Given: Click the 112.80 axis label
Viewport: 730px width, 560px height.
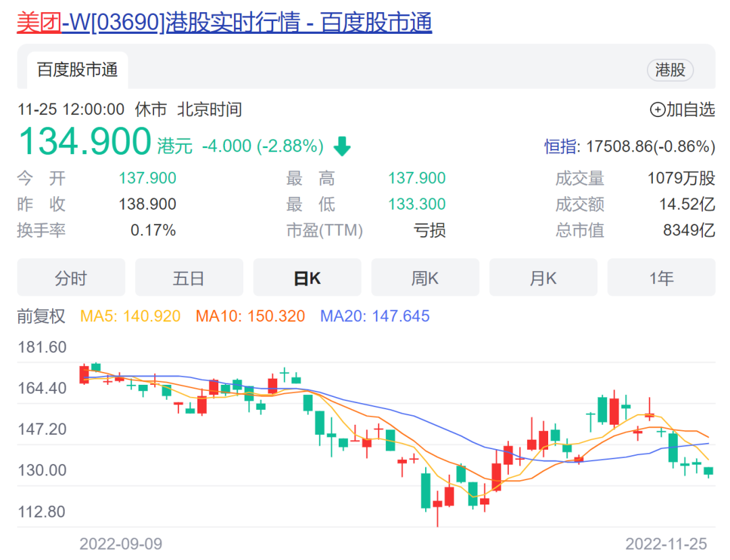Looking at the screenshot, I should pos(42,511).
